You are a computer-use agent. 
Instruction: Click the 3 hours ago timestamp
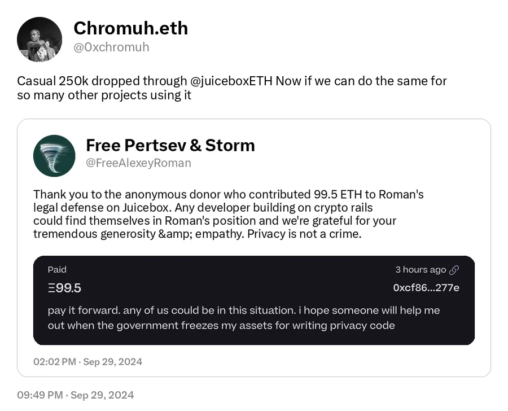(x=421, y=270)
